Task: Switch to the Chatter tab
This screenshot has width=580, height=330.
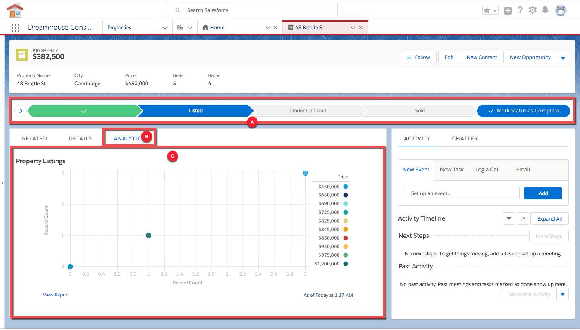Action: pos(465,138)
